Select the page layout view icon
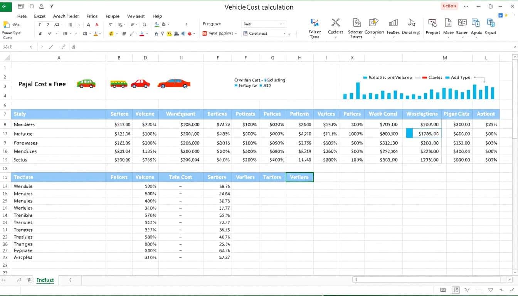The height and width of the screenshot is (296, 518). [456, 290]
